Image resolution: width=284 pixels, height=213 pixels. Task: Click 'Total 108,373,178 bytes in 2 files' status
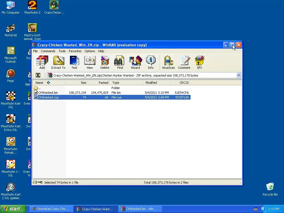pyautogui.click(x=166, y=182)
